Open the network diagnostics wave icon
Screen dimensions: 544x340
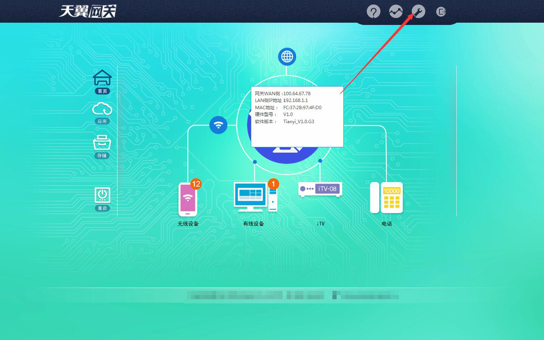pyautogui.click(x=396, y=11)
